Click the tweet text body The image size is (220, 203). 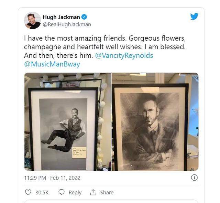coord(105,51)
